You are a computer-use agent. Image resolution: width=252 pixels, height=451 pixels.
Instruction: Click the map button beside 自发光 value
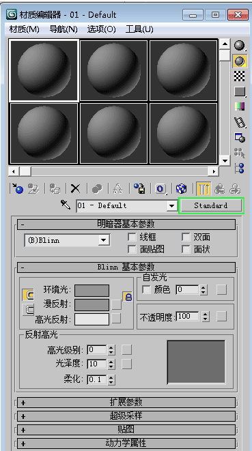coord(222,290)
